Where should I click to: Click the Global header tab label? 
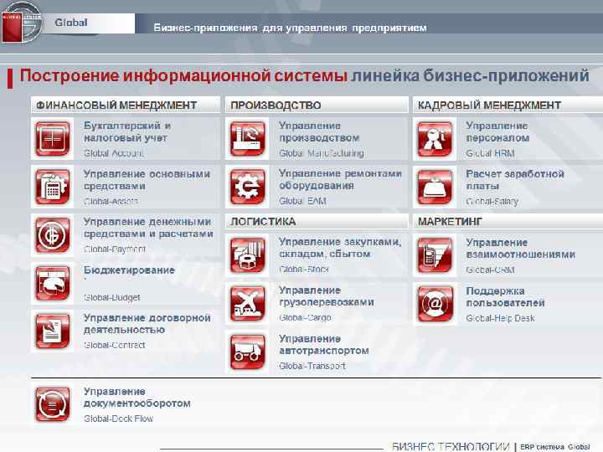coord(71,23)
